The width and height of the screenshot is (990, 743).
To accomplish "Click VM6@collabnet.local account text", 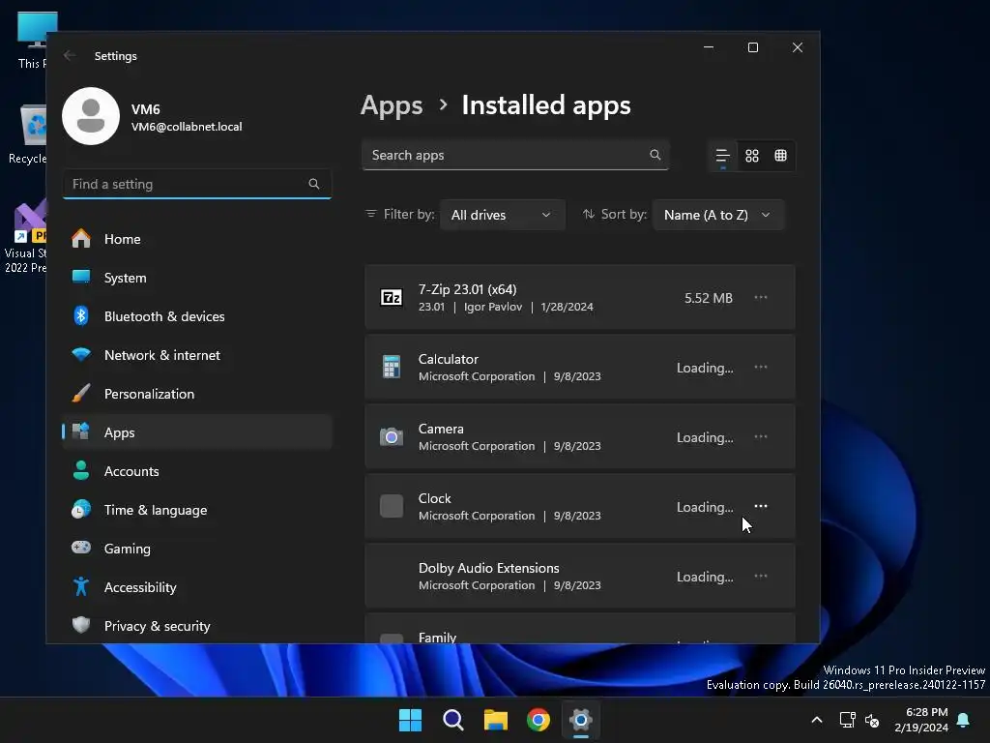I will pos(187,127).
